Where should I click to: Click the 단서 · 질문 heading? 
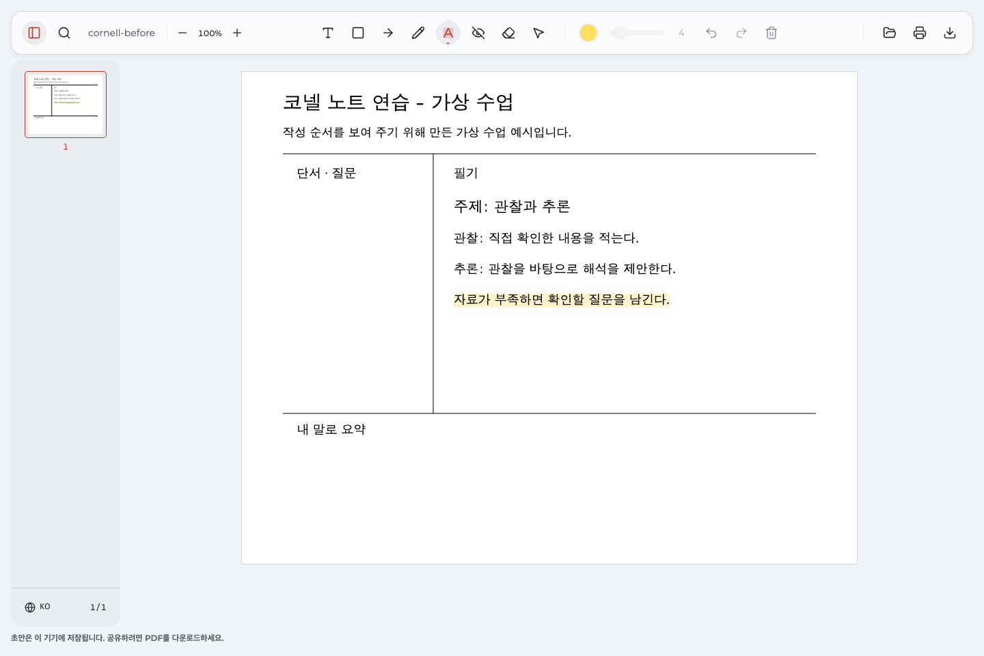click(x=327, y=173)
